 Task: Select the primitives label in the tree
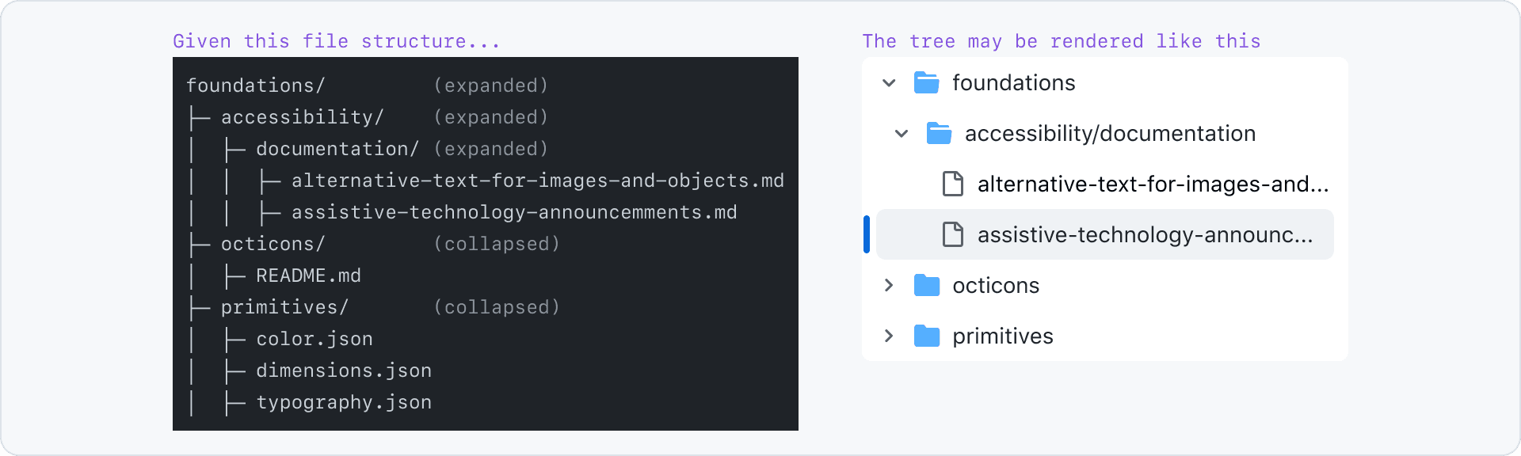(x=1002, y=336)
